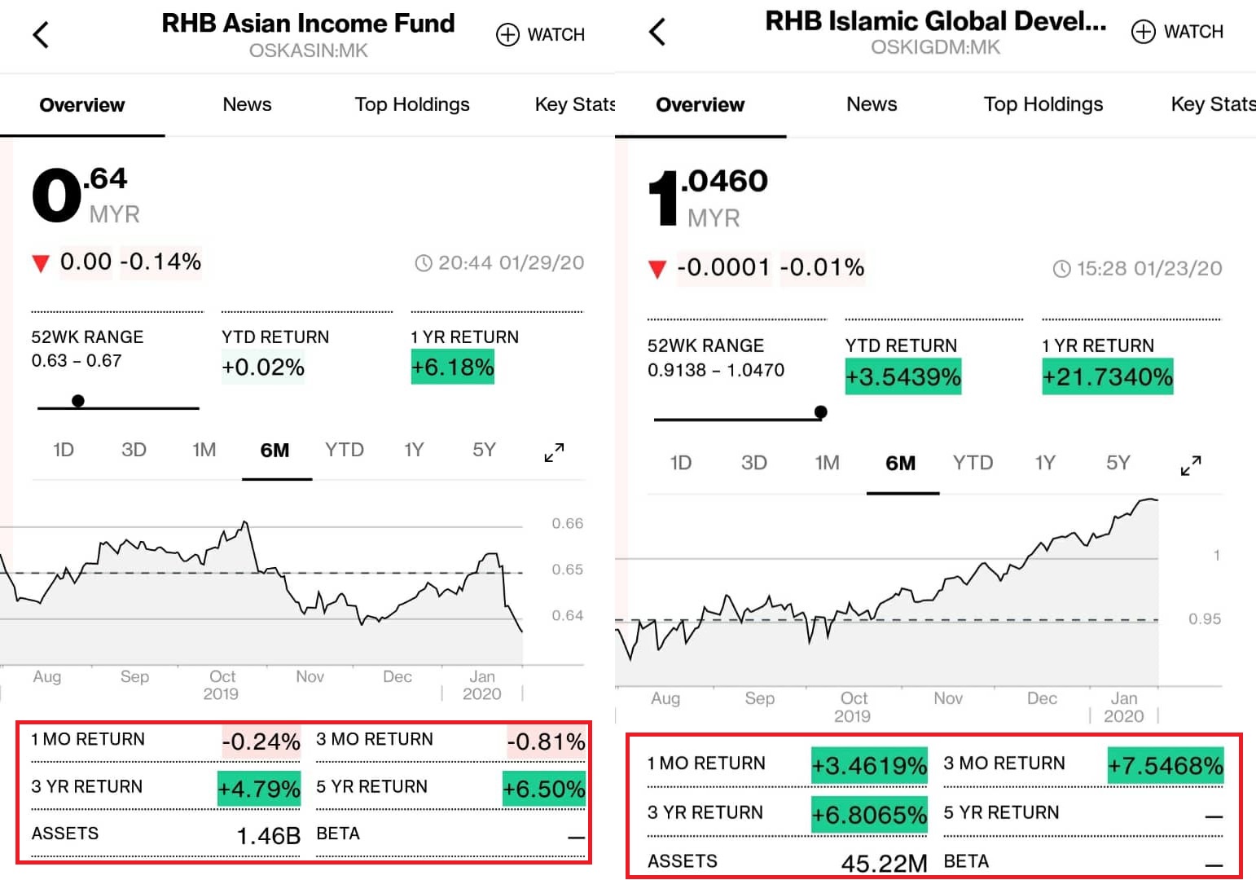Add RHB Islamic Global fund to watchlist
This screenshot has height=880, width=1256.
coord(1178,32)
